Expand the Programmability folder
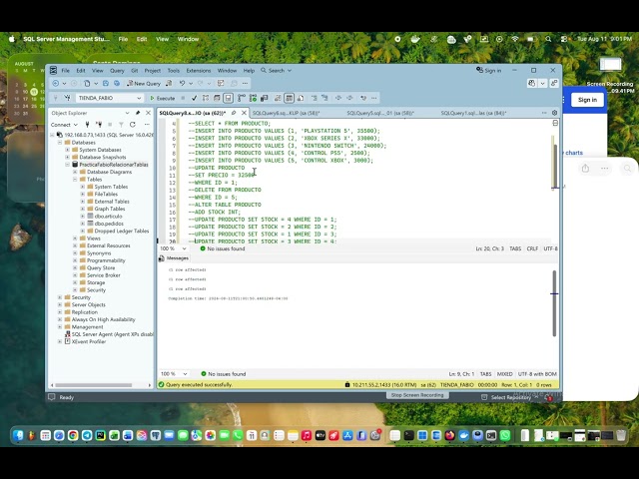Viewport: 639px width, 479px height. (x=75, y=260)
